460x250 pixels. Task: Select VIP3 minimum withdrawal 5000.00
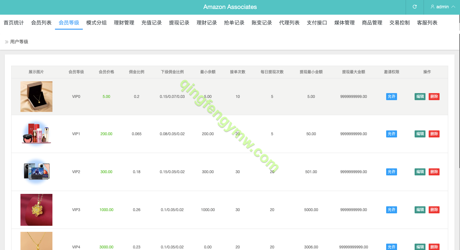pos(311,210)
